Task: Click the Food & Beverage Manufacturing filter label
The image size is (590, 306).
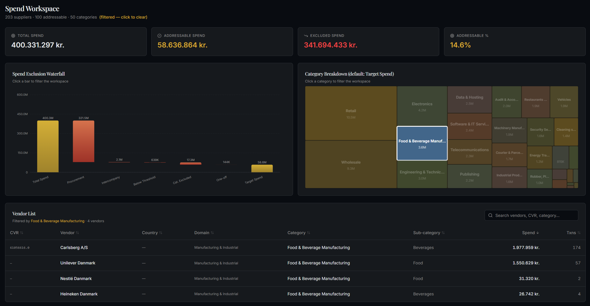Action: (58, 221)
